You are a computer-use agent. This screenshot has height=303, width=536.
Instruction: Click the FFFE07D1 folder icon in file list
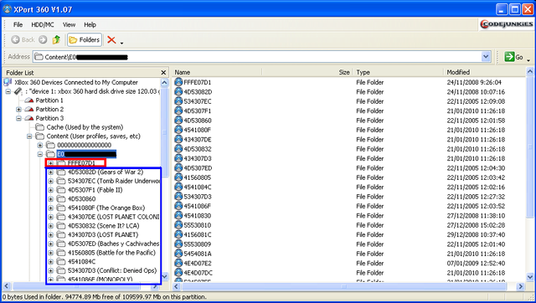[178, 82]
